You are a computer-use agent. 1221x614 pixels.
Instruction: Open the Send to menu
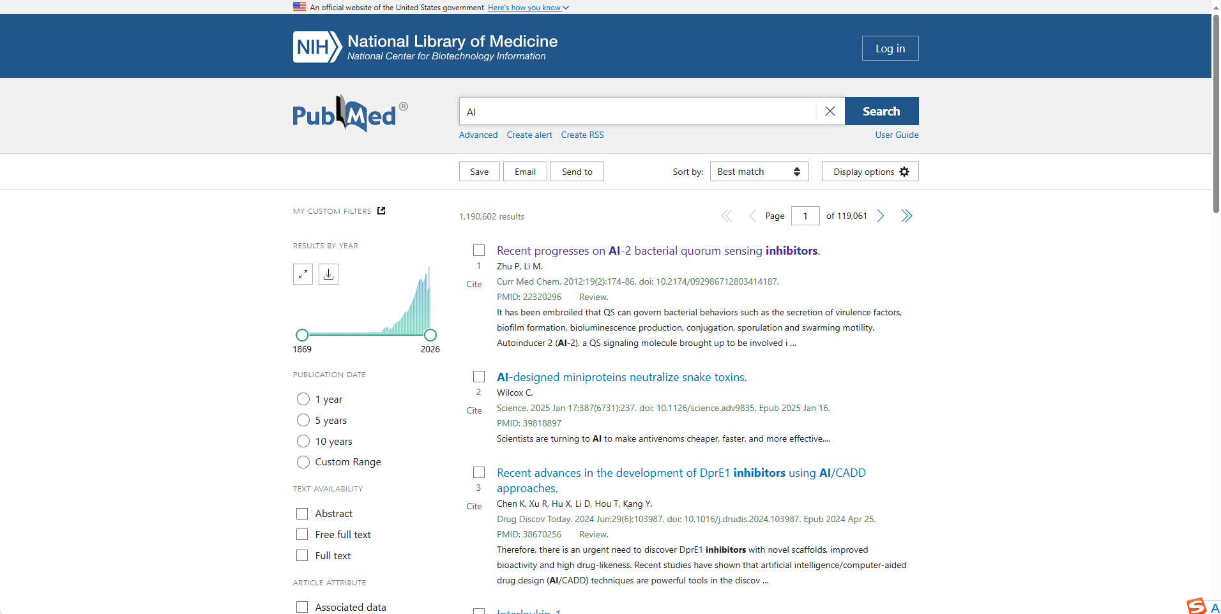tap(576, 171)
